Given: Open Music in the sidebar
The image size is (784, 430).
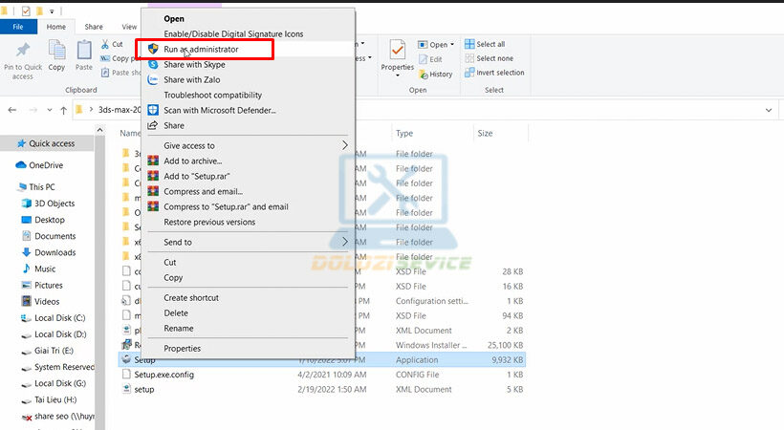Looking at the screenshot, I should click(x=38, y=269).
